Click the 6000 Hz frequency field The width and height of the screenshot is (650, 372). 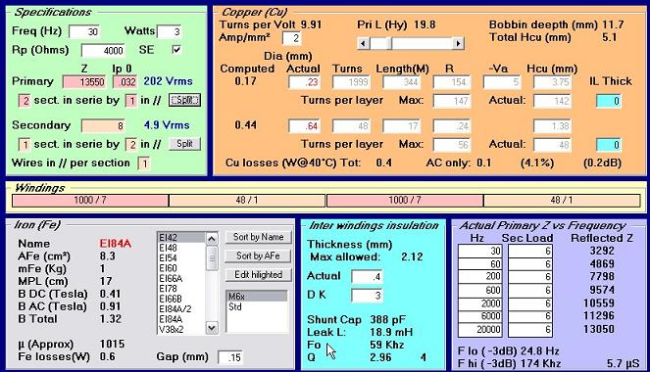click(x=480, y=316)
